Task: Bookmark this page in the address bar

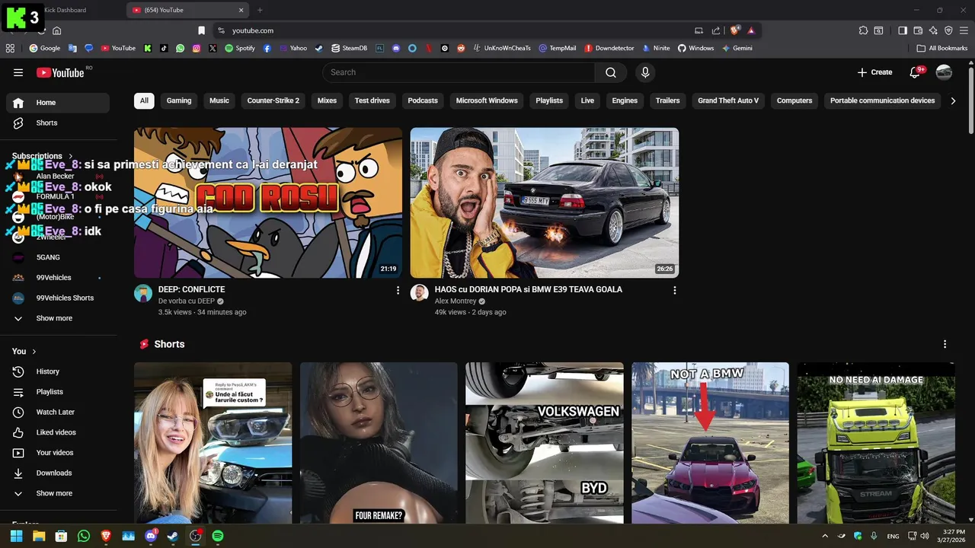Action: click(201, 30)
